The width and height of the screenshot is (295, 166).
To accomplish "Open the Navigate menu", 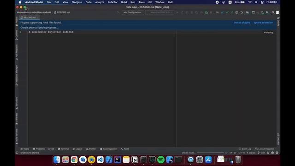I will [x=77, y=2].
